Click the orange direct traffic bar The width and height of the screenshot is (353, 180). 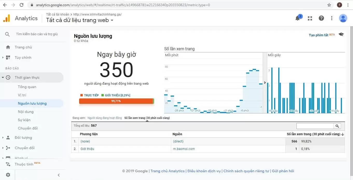116,101
